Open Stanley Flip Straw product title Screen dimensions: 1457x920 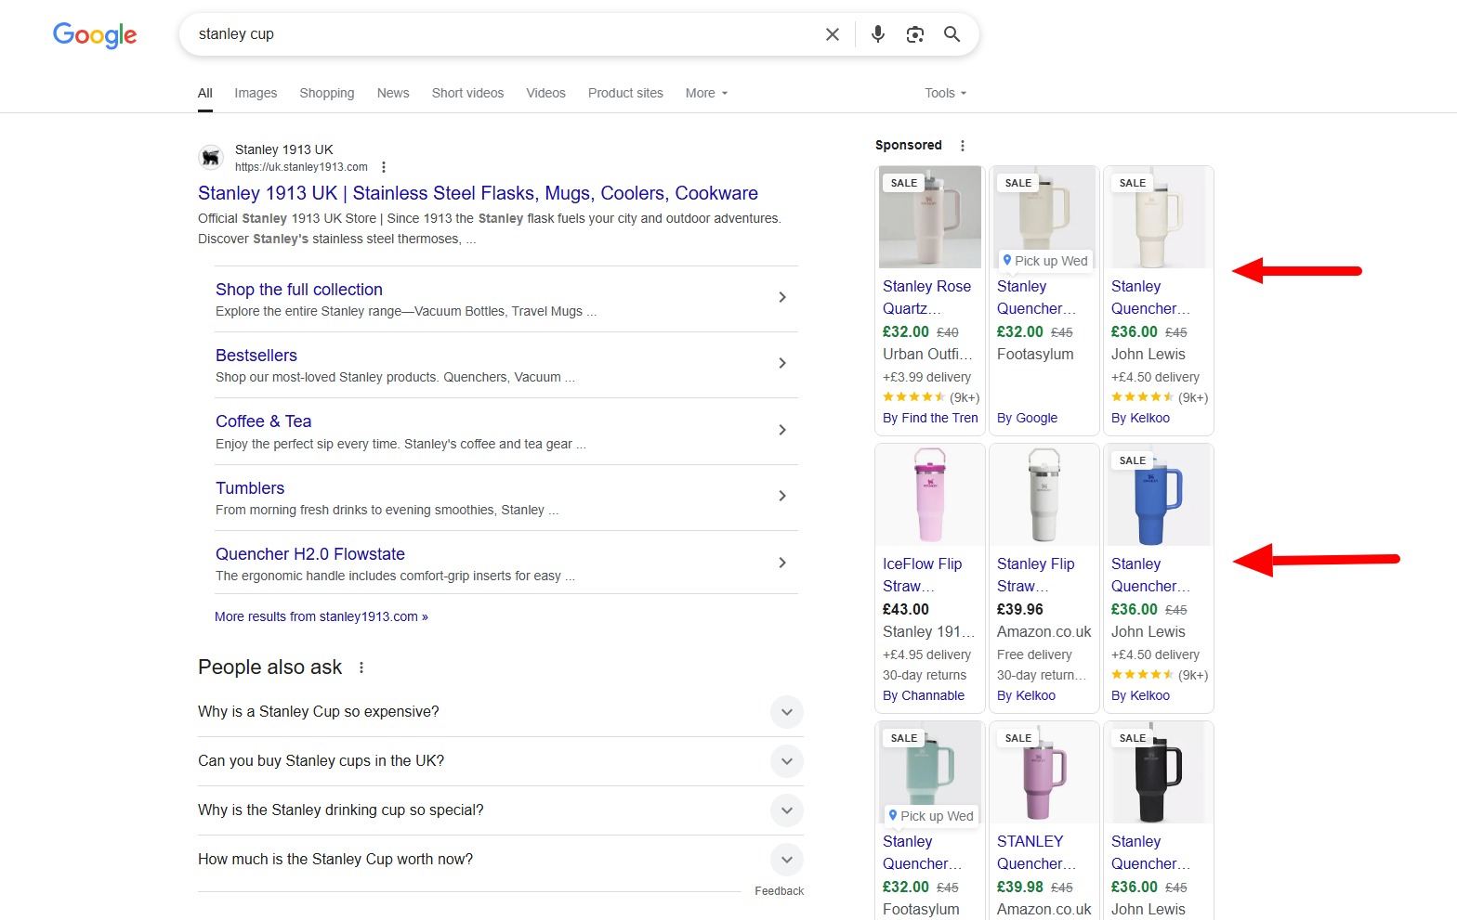tap(1036, 576)
